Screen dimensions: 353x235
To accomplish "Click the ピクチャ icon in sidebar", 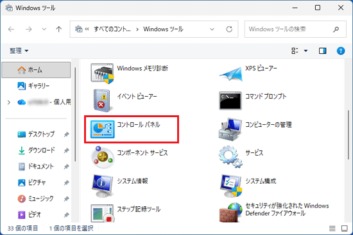I will [22, 182].
